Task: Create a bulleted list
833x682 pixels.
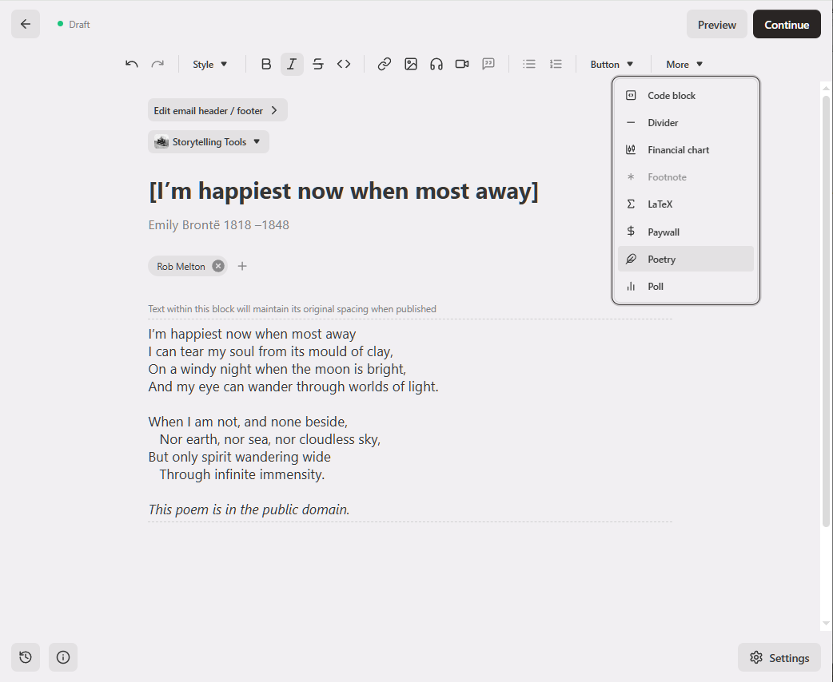Action: (528, 64)
